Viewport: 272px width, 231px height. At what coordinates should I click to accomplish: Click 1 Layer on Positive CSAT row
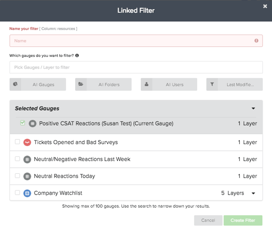click(248, 124)
